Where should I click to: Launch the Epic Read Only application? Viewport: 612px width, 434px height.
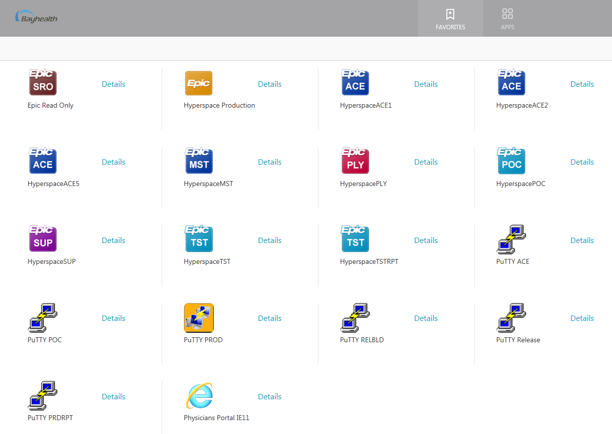(43, 82)
